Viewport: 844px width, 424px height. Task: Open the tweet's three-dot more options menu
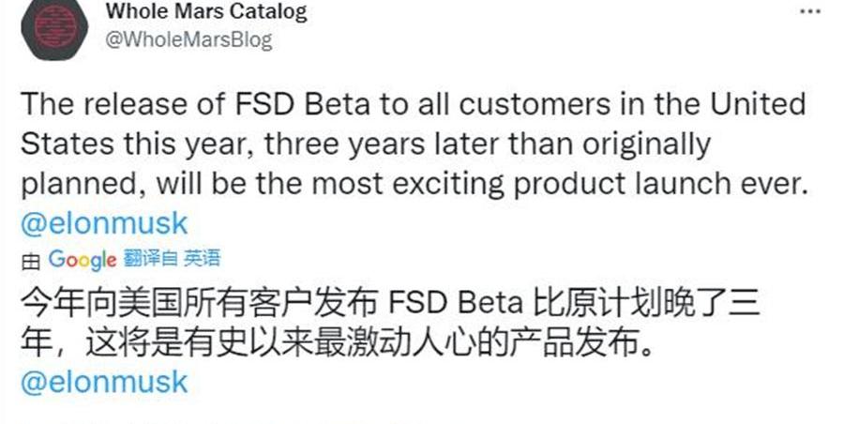pos(810,11)
